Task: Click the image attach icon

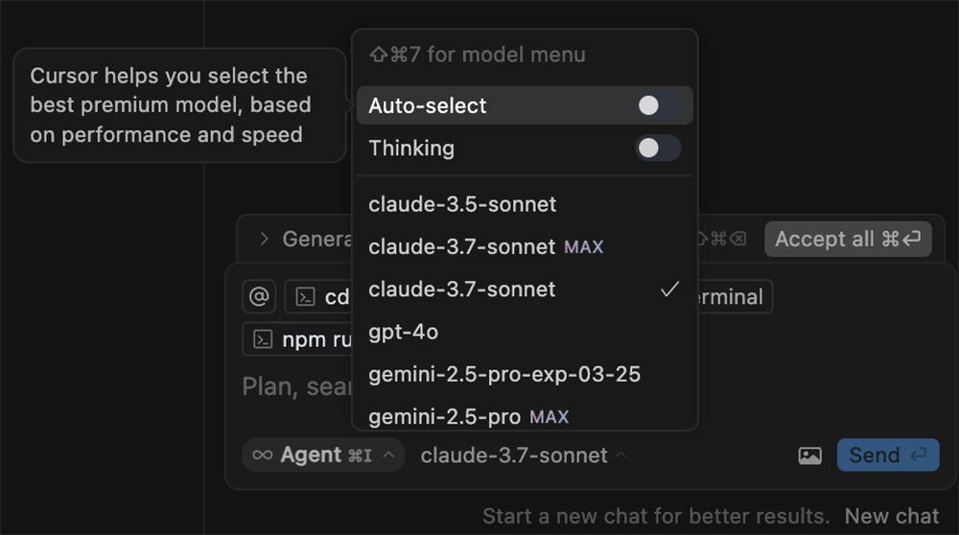Action: [x=809, y=455]
